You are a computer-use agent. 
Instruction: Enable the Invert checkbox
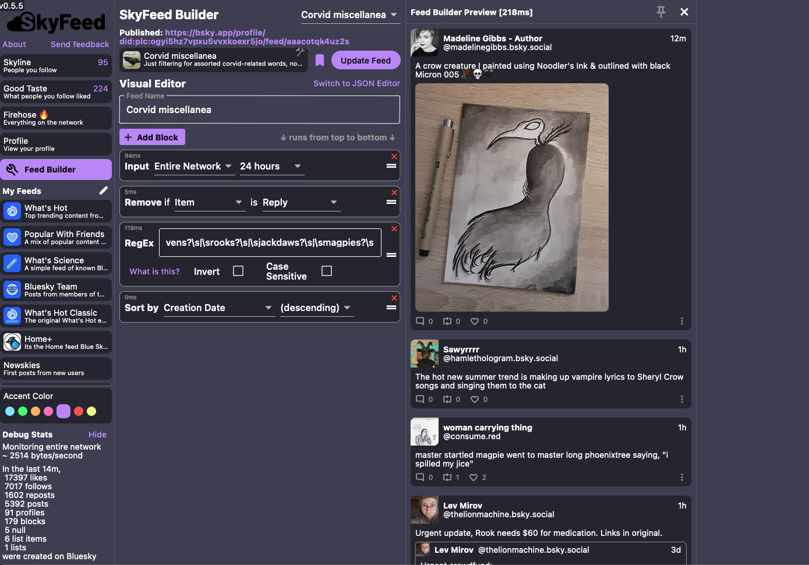click(x=238, y=271)
